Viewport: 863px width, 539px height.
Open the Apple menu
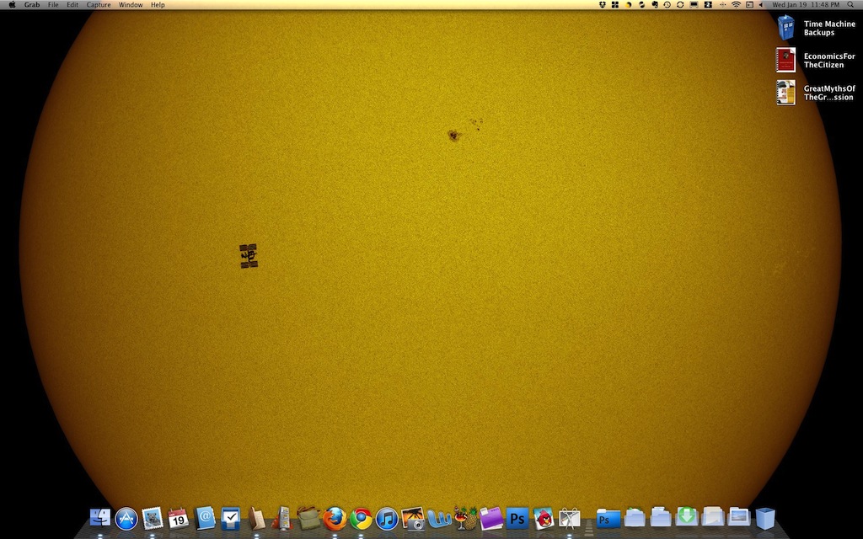tap(12, 4)
